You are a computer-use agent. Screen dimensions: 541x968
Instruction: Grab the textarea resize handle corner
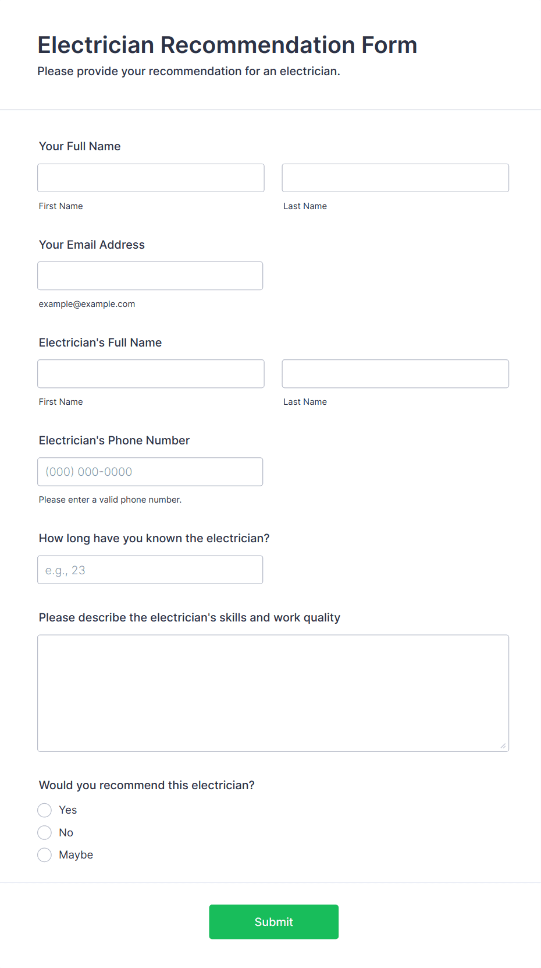503,746
